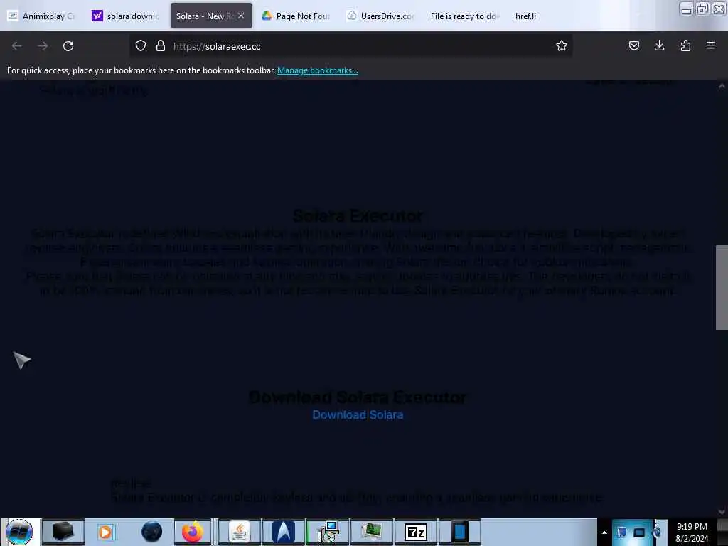Screen dimensions: 728x546
Task: Open the circuit board taskbar app
Action: tap(371, 532)
